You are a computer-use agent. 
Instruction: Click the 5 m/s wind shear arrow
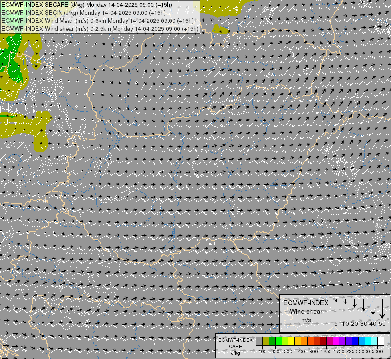(336, 300)
